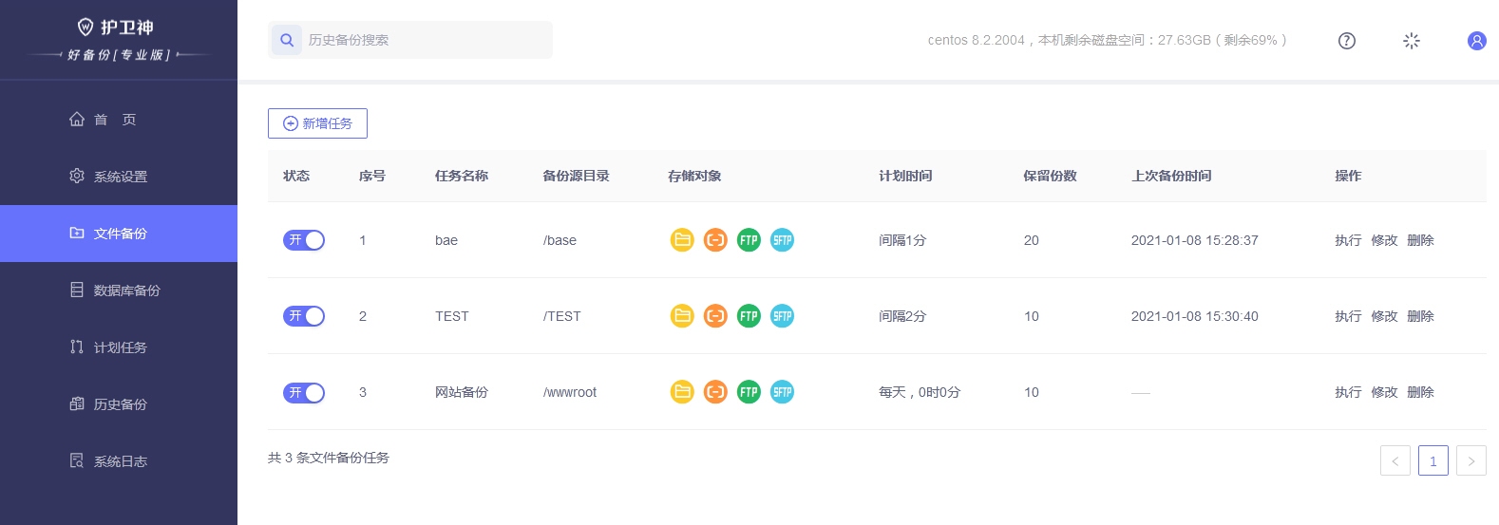Click orange cloud storage icon for bae
1499x525 pixels.
click(x=715, y=240)
